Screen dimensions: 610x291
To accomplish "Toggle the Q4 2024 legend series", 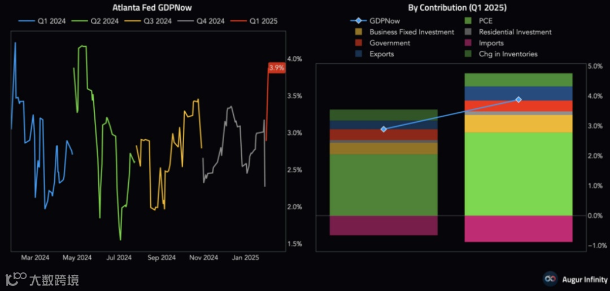I will pyautogui.click(x=201, y=21).
